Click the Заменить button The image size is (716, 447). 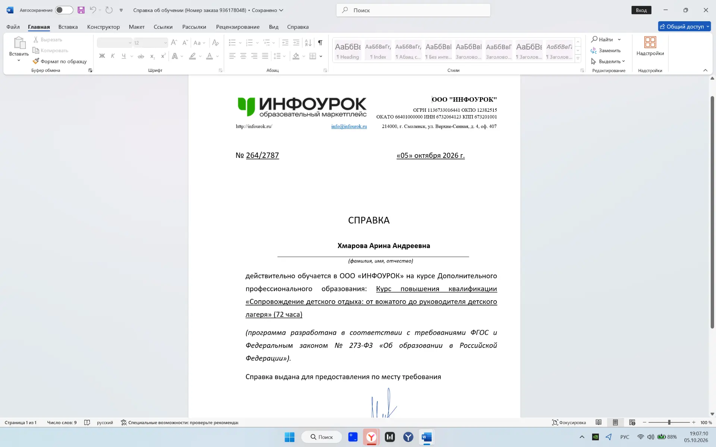pos(606,50)
